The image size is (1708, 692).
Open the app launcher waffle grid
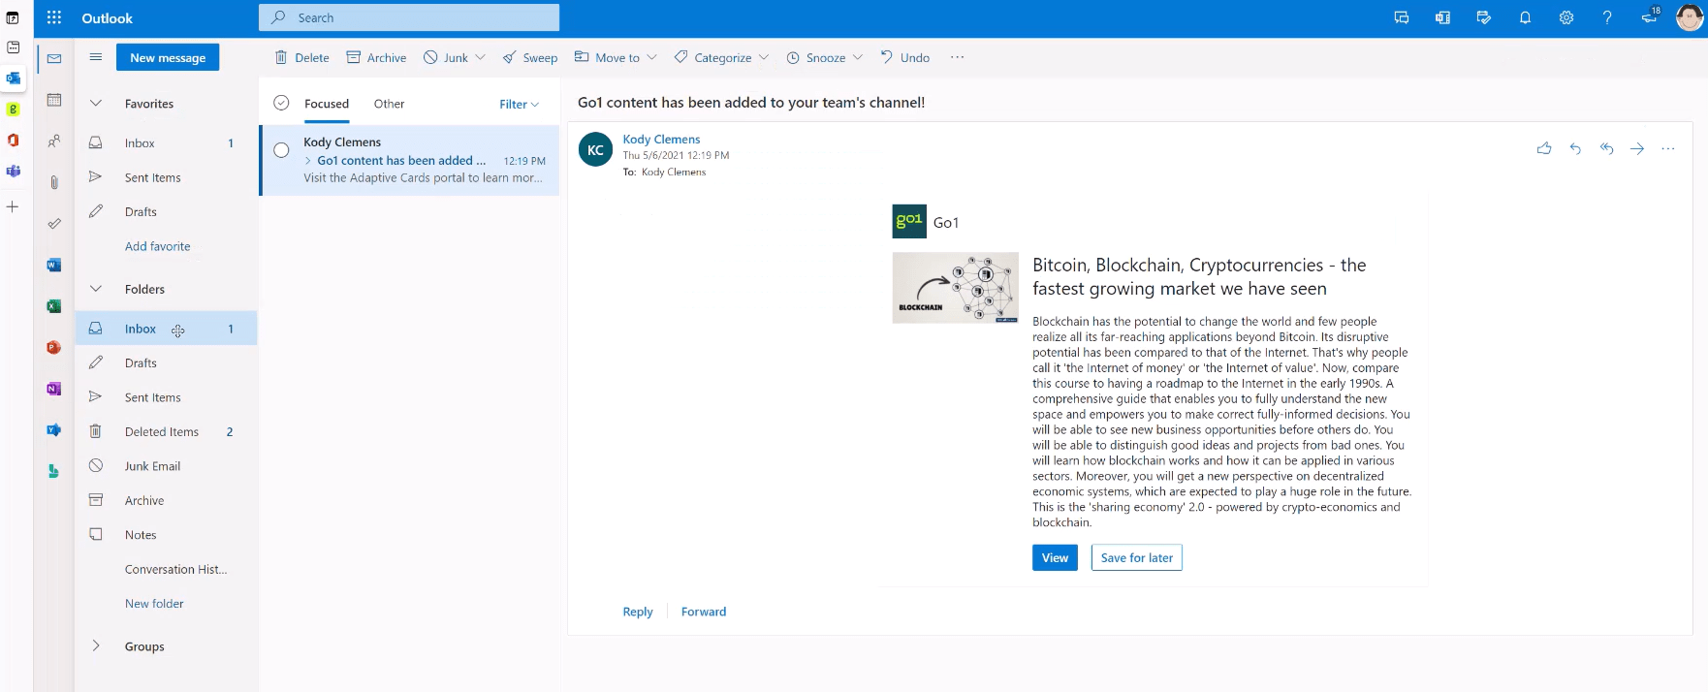[x=54, y=17]
